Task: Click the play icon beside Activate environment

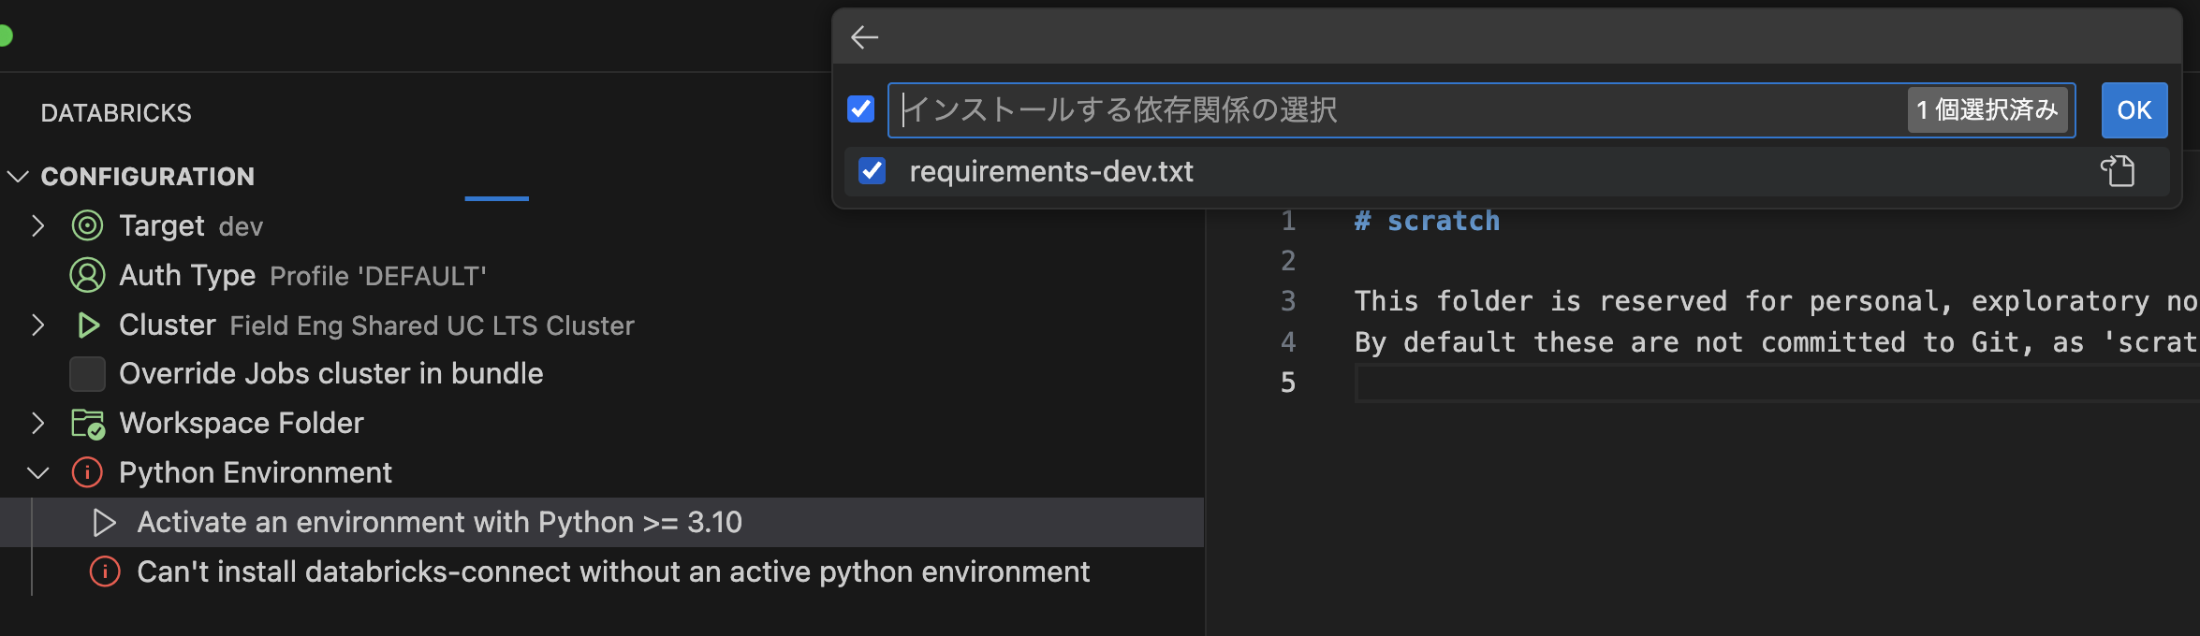Action: click(104, 522)
